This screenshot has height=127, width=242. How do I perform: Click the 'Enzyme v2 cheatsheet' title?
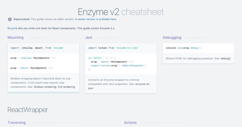click(121, 12)
